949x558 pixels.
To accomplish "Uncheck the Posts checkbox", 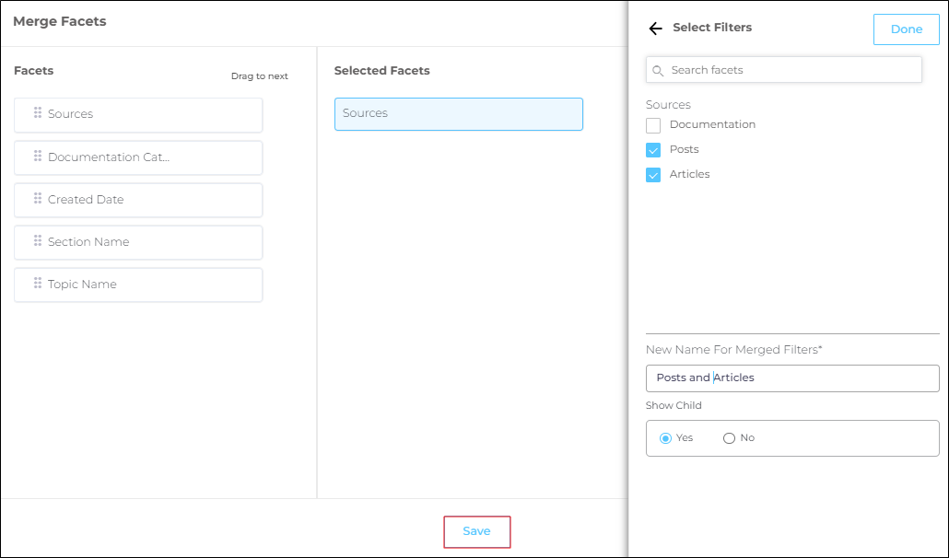I will (x=653, y=150).
